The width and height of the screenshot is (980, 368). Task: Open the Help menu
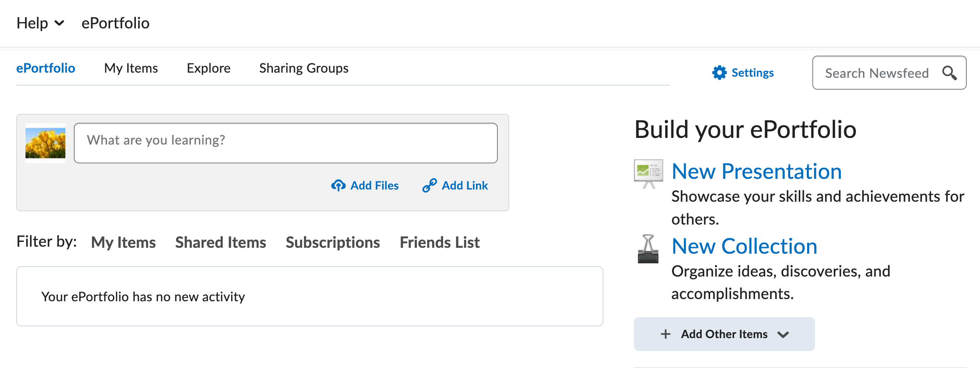point(32,23)
